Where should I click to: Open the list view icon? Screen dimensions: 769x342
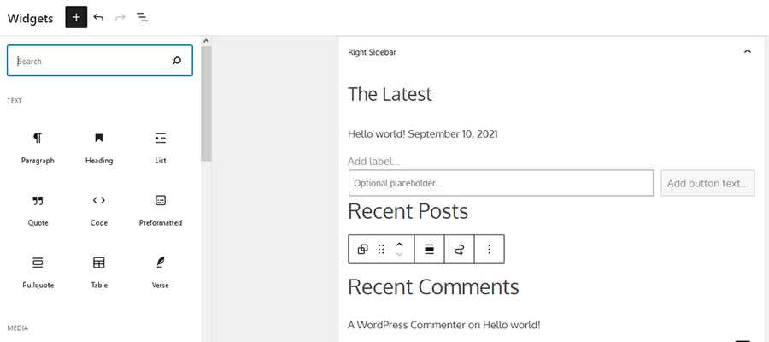point(143,17)
